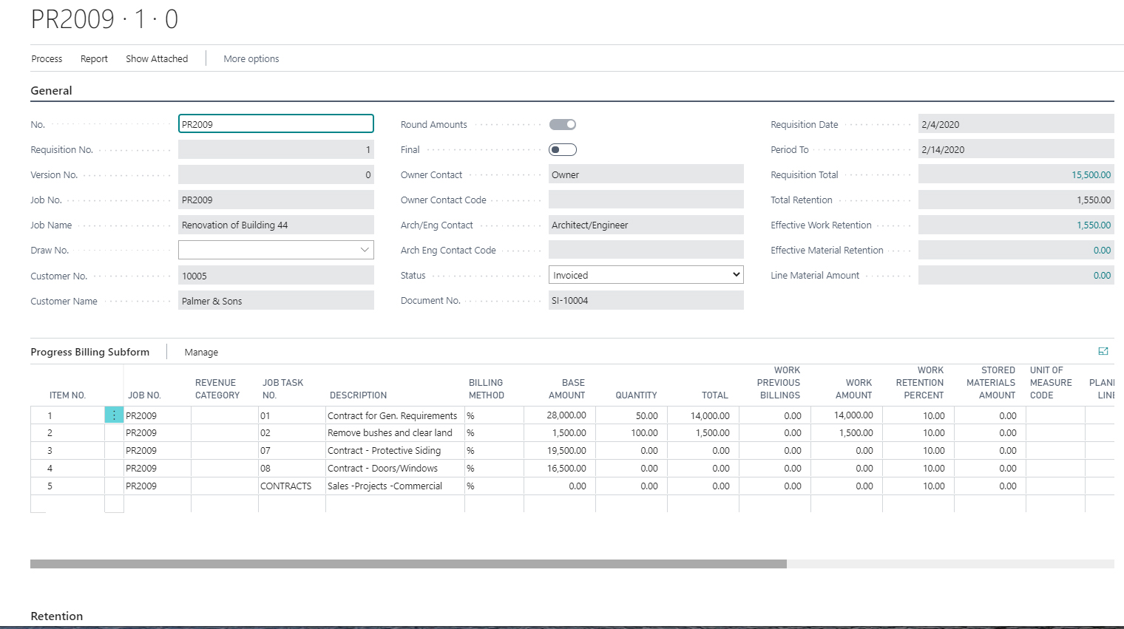Open the row options menu for item 1
1124x629 pixels.
(115, 415)
